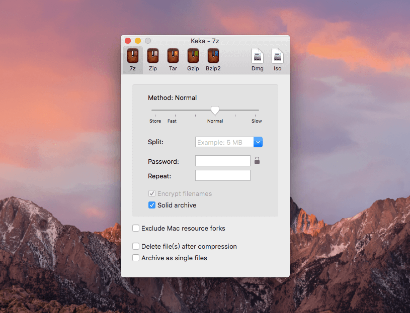Click the Normal label under the slider
Image resolution: width=410 pixels, height=313 pixels.
coord(215,121)
